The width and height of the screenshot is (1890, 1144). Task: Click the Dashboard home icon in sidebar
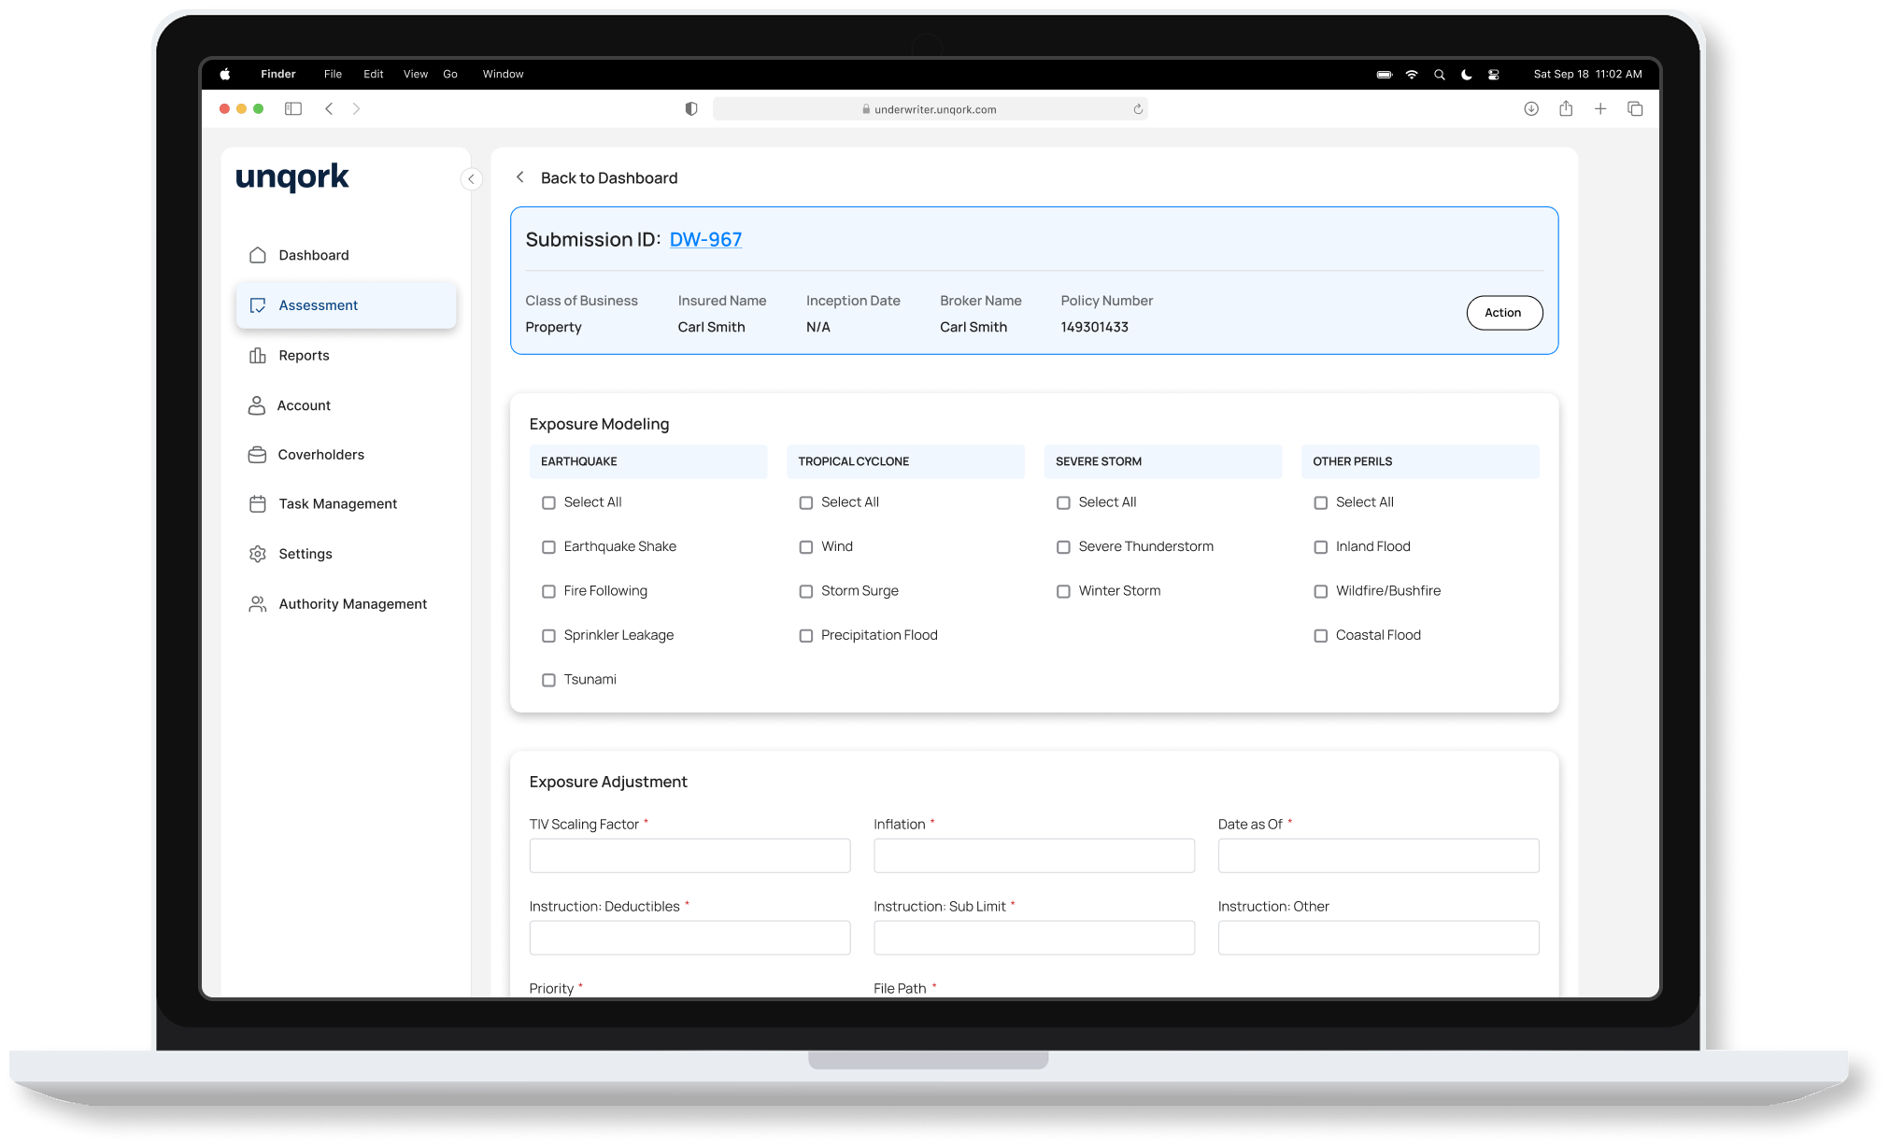pyautogui.click(x=258, y=255)
